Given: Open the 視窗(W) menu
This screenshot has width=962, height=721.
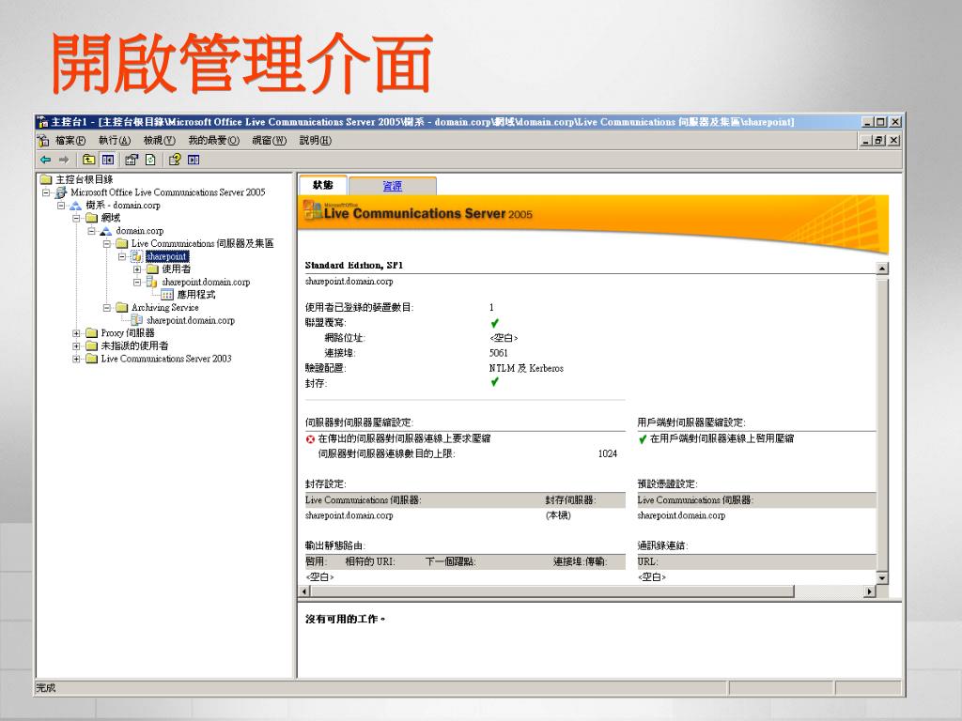Looking at the screenshot, I should point(270,141).
